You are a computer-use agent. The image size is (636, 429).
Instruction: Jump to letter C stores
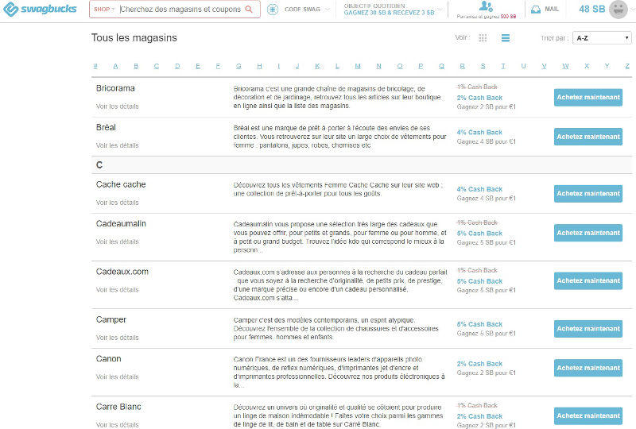coord(157,66)
